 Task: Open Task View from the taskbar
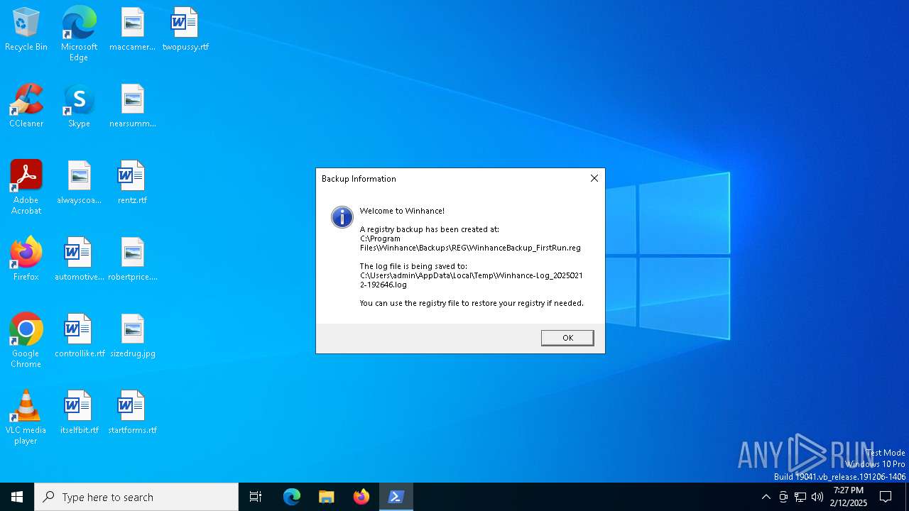pos(256,497)
